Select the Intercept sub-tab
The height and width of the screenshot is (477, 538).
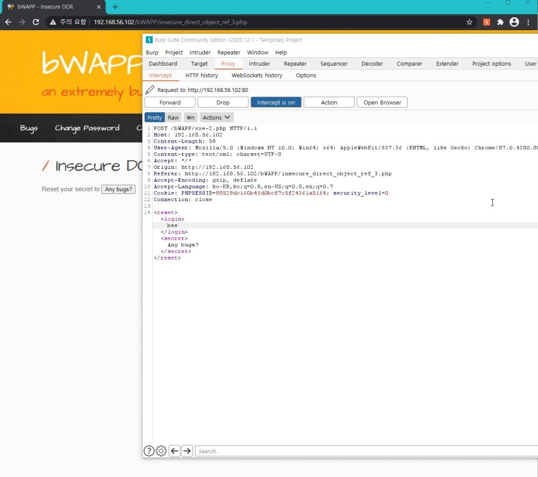(160, 75)
